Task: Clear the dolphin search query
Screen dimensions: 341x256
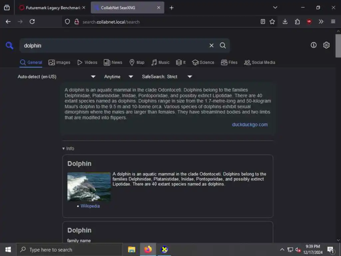Action: pyautogui.click(x=211, y=45)
